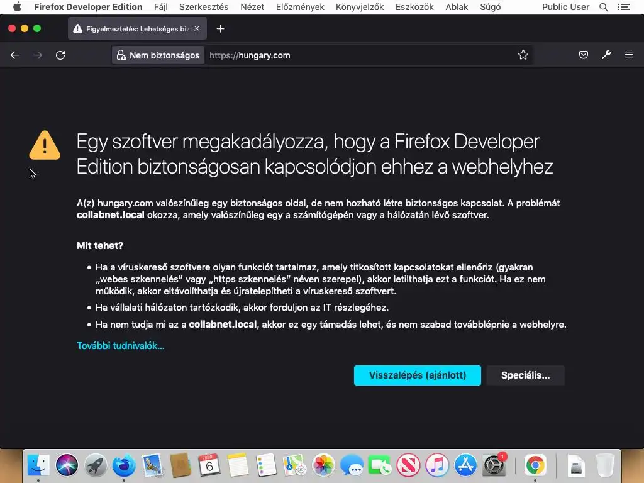Viewport: 644px width, 483px height.
Task: Open the Szerkesztés menu
Action: tap(204, 7)
